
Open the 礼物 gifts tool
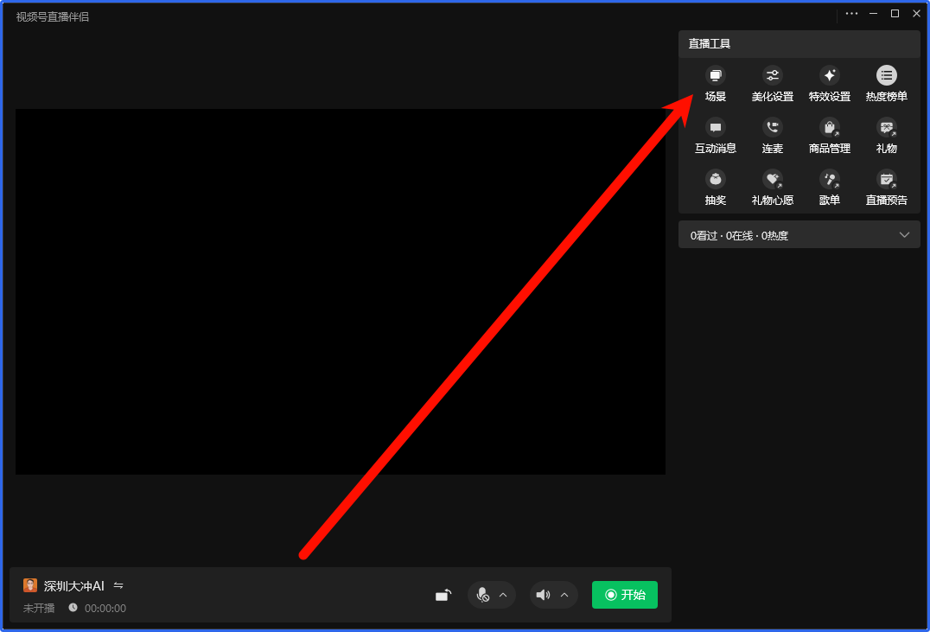click(x=886, y=134)
